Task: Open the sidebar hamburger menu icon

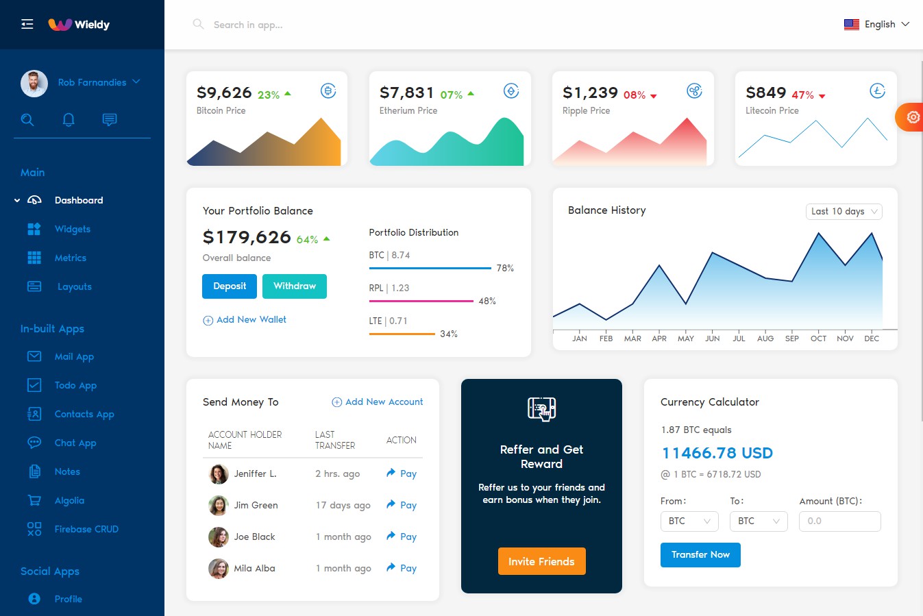Action: (x=27, y=24)
